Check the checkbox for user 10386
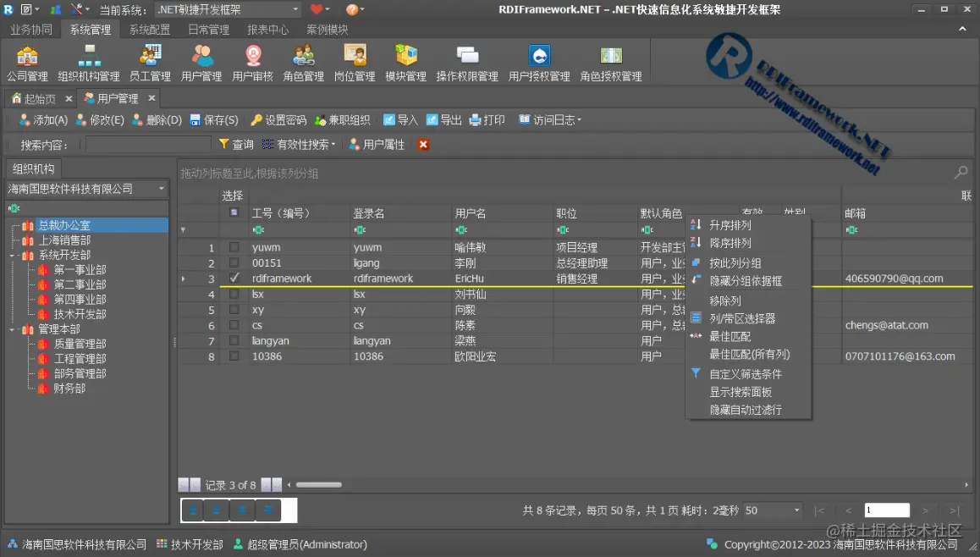This screenshot has height=557, width=980. point(234,356)
